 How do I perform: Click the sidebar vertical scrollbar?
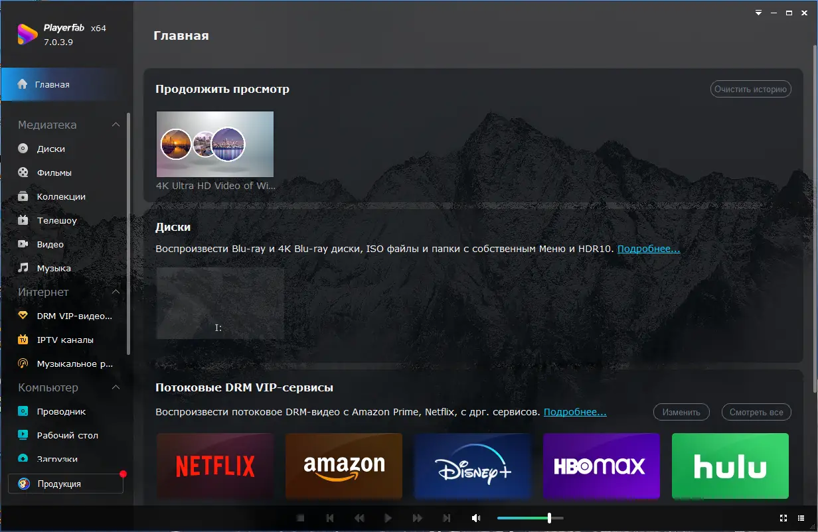tap(129, 233)
